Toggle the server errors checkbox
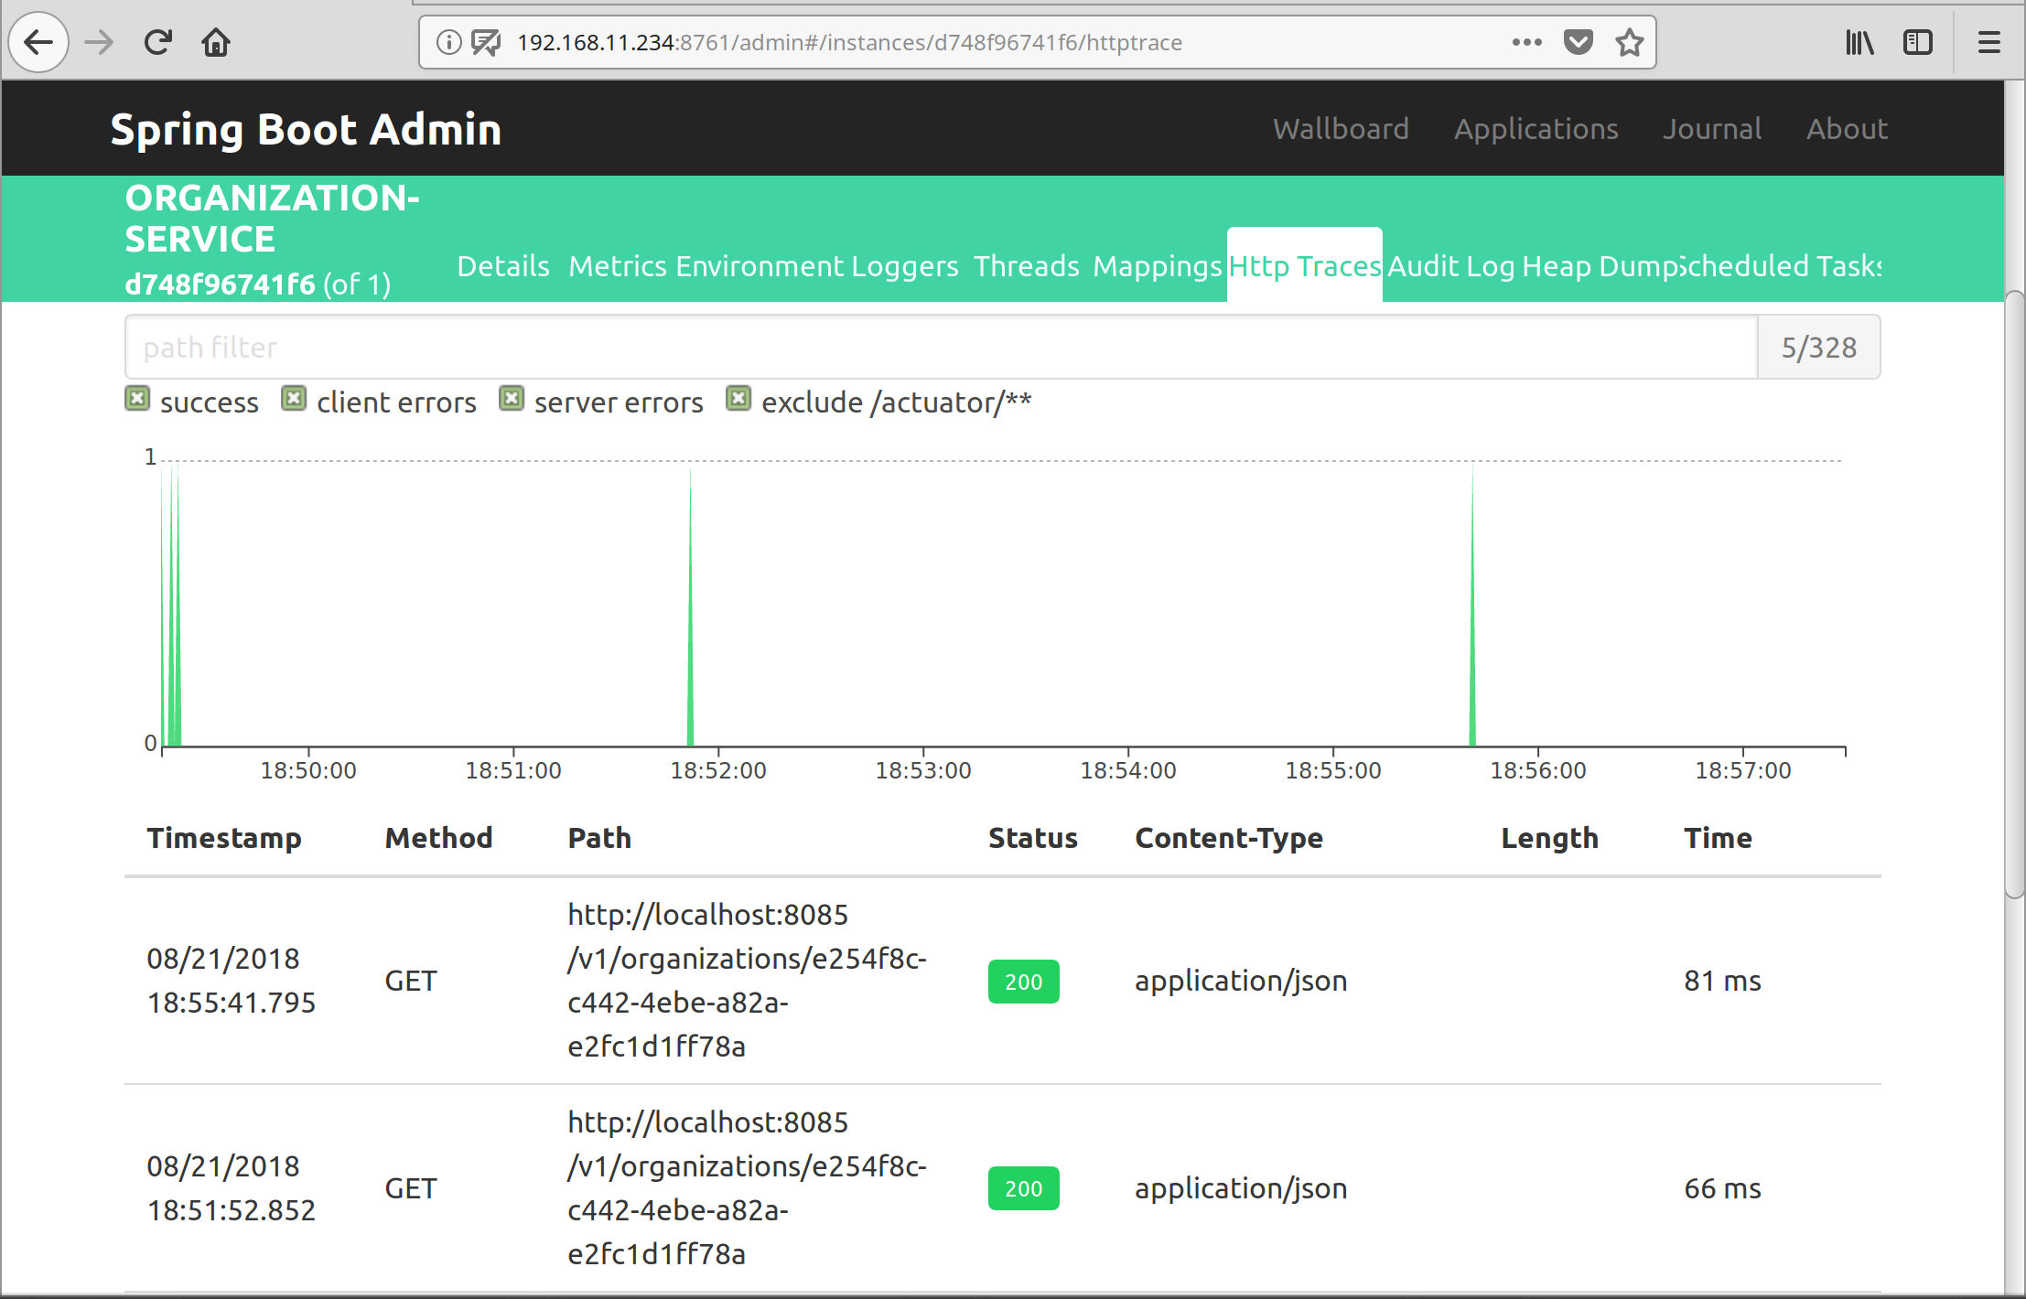The height and width of the screenshot is (1299, 2026). pos(512,399)
